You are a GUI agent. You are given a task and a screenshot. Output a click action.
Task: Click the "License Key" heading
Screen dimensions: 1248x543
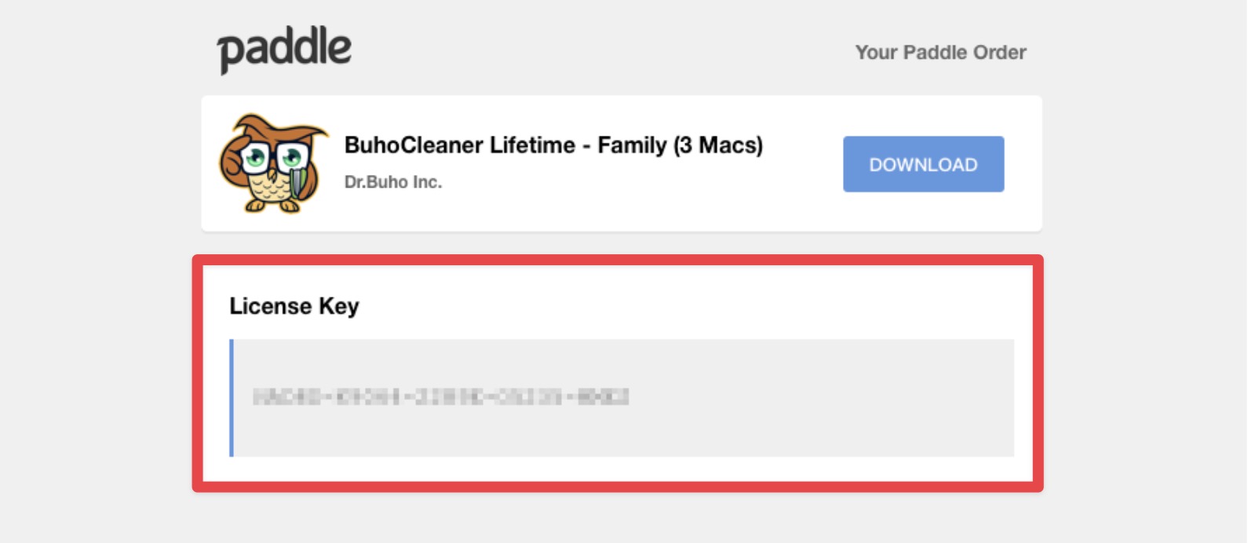pos(294,306)
